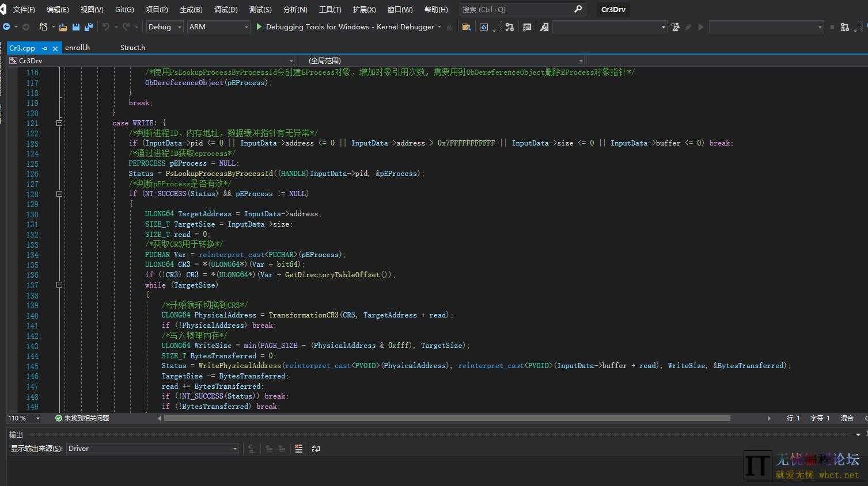Select the Save All icon
This screenshot has width=868, height=486.
88,26
